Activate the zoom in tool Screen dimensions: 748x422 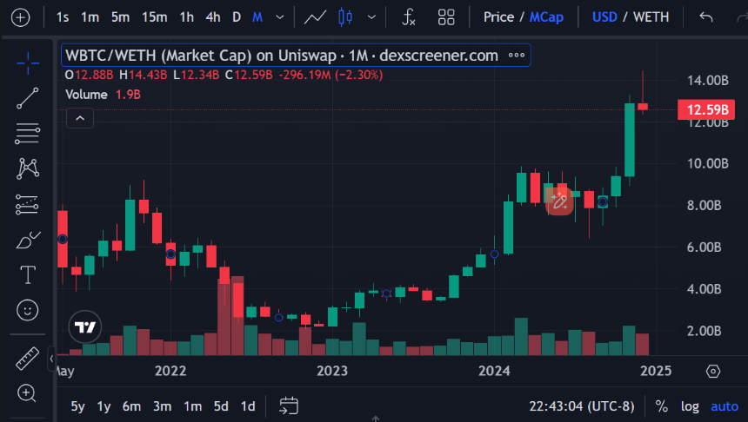click(x=26, y=393)
